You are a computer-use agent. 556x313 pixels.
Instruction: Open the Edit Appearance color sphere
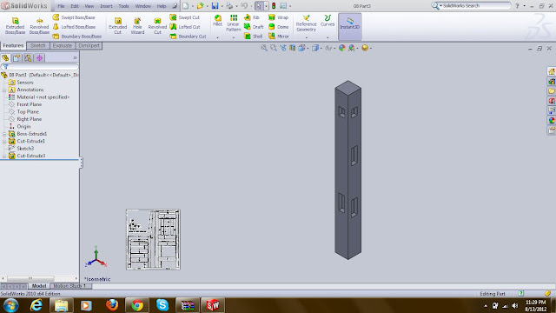tap(341, 48)
